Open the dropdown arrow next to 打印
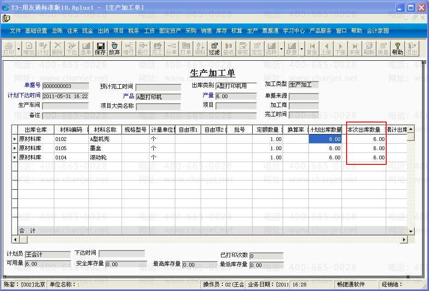 click(18, 49)
